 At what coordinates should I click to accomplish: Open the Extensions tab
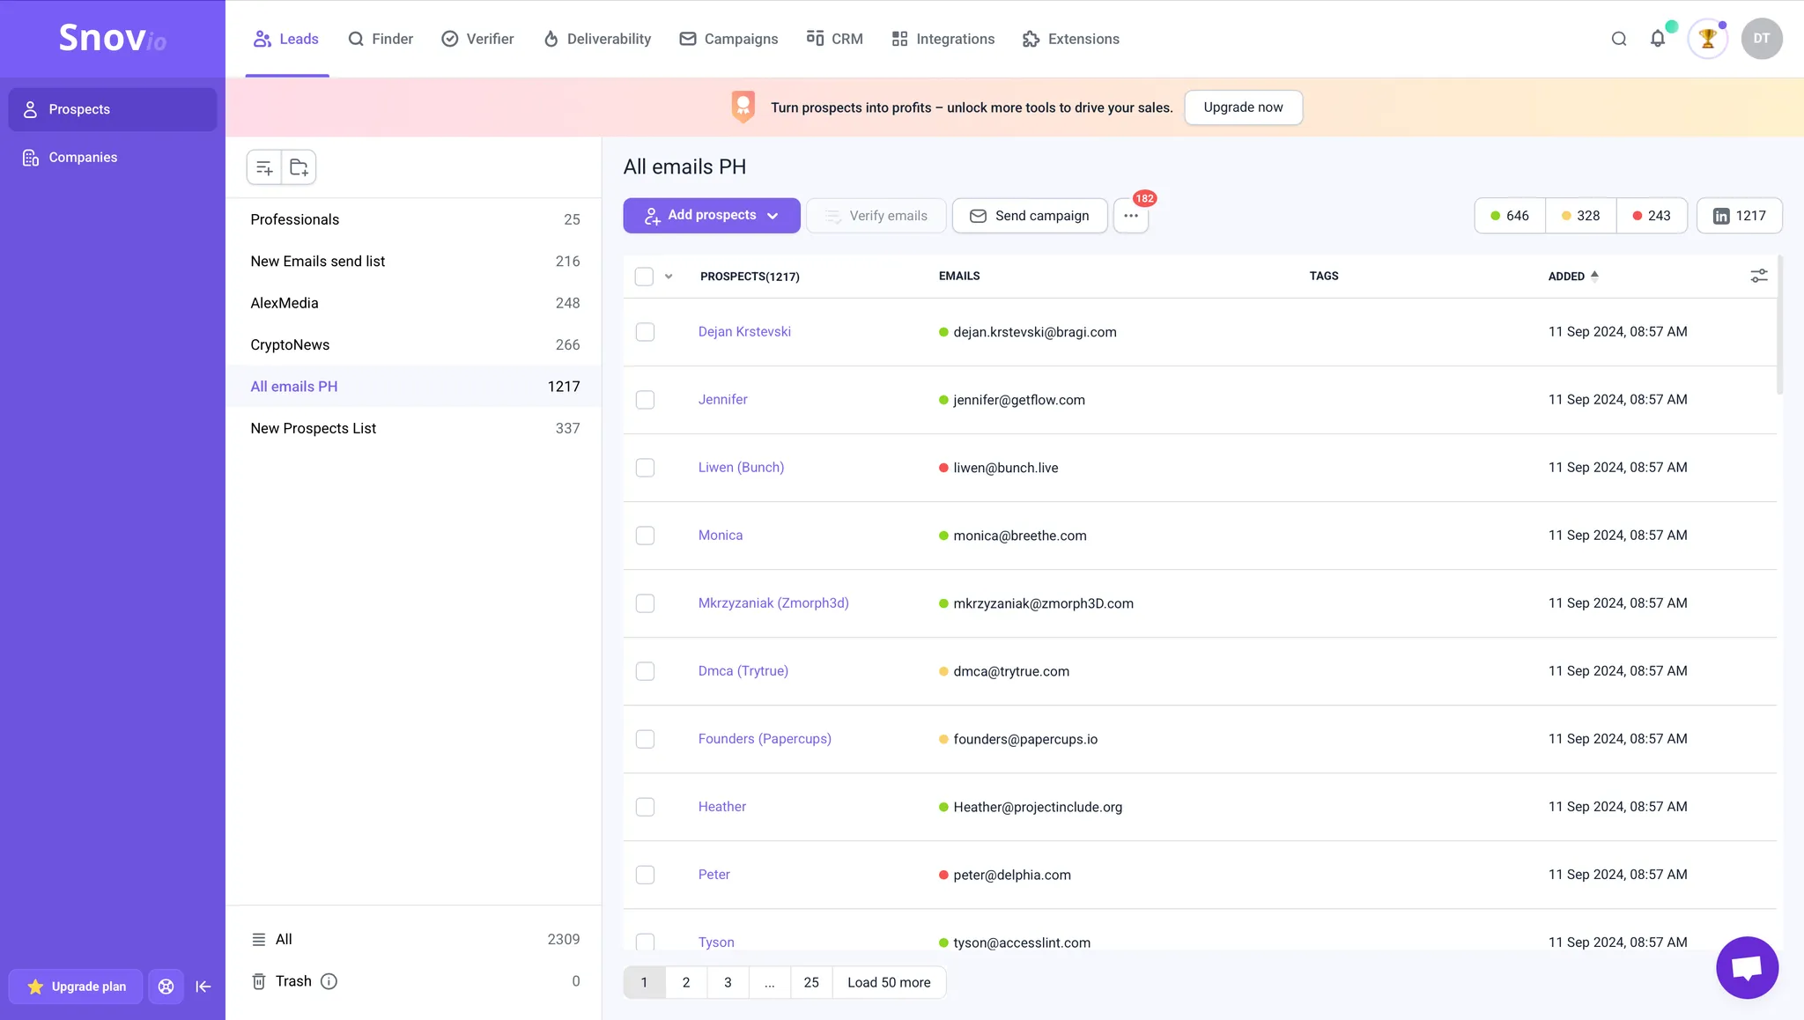click(x=1071, y=39)
